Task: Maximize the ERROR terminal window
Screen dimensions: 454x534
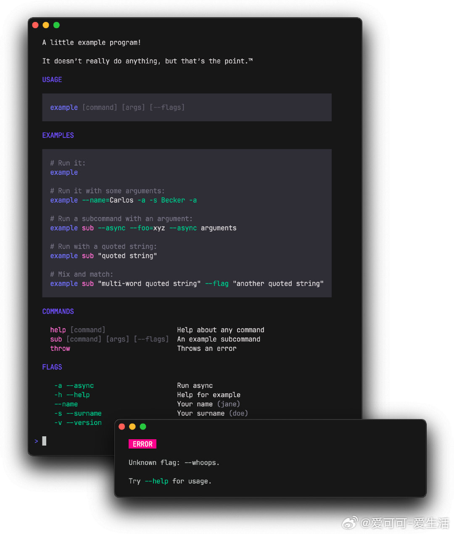Action: (143, 427)
